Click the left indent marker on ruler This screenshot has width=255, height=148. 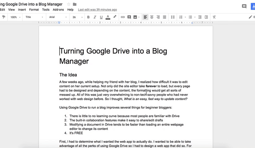click(x=59, y=23)
